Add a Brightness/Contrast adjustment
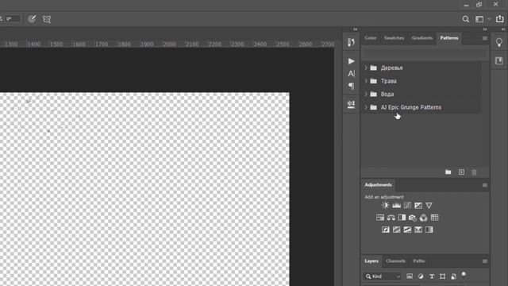This screenshot has height=286, width=508. click(x=386, y=205)
